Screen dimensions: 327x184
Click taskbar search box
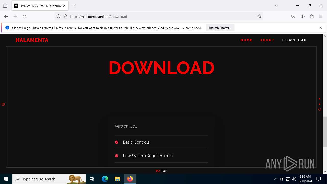click(x=49, y=179)
